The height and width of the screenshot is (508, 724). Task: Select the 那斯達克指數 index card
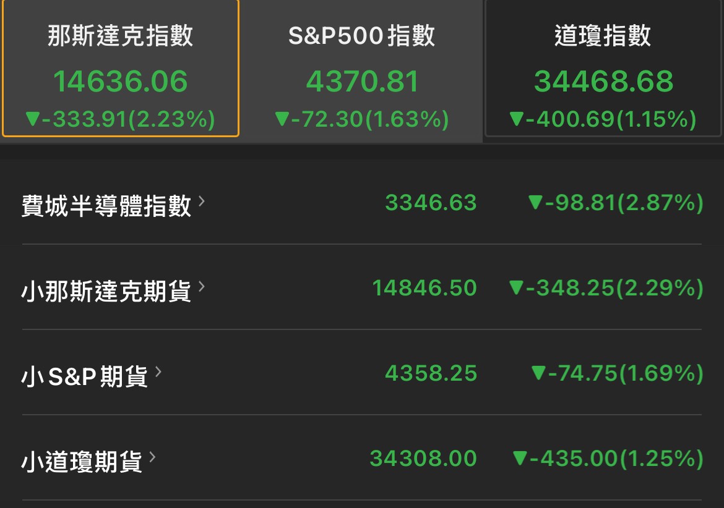tap(121, 68)
